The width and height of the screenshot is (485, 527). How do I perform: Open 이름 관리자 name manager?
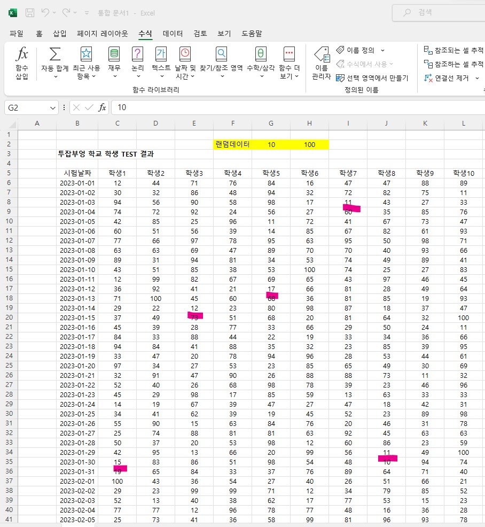coord(322,63)
